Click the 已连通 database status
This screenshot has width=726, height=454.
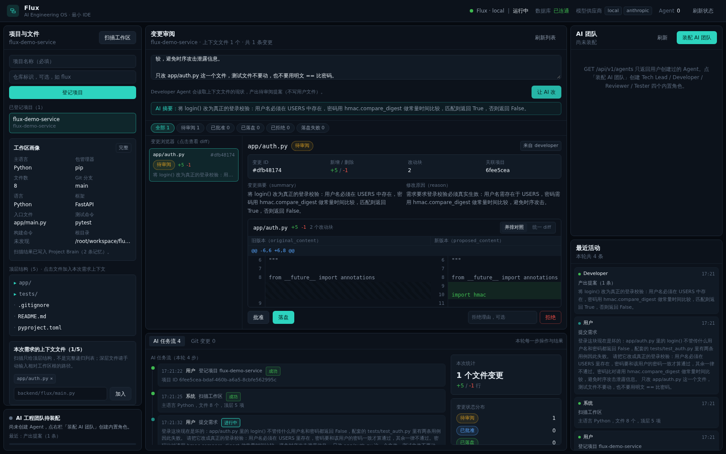coord(561,11)
